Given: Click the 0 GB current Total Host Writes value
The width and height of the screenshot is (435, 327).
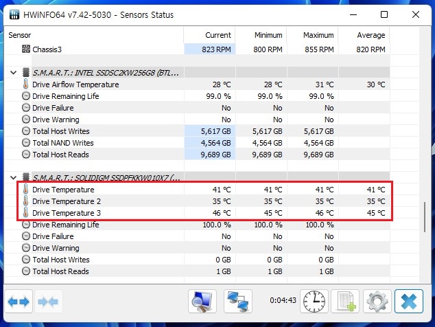Looking at the screenshot, I should (x=223, y=260).
